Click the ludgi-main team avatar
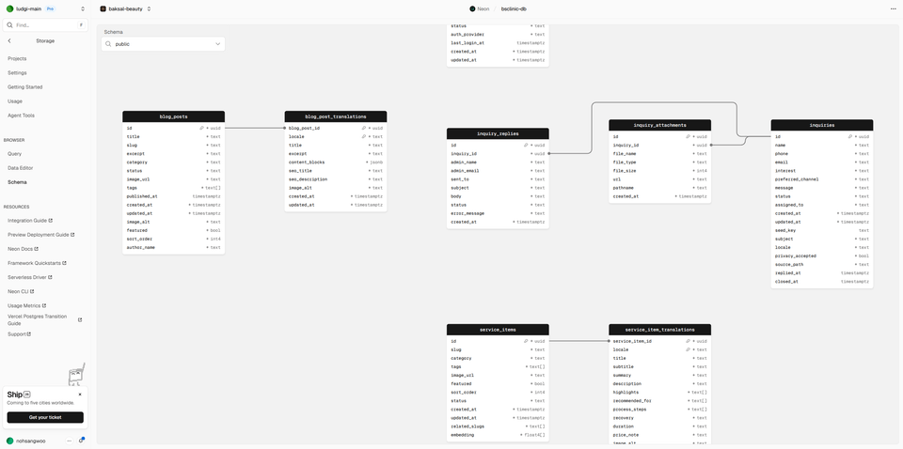Screen dimensions: 903x449 9,9
